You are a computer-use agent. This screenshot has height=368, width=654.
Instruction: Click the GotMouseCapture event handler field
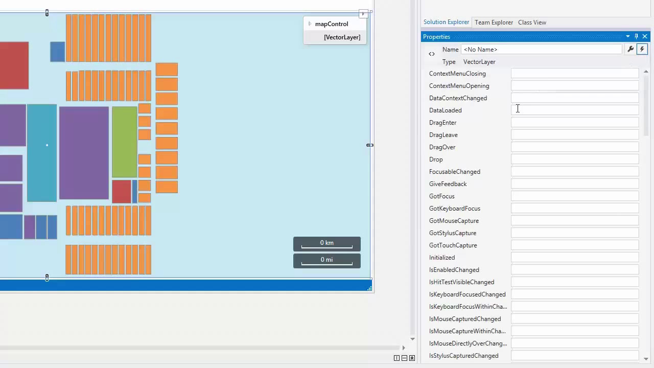pos(575,221)
